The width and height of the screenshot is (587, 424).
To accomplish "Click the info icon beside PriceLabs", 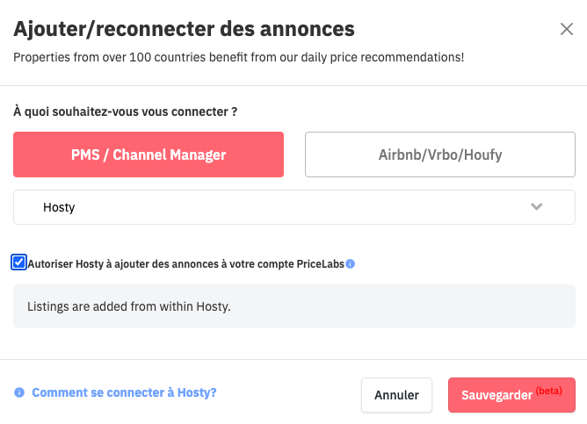I will click(351, 263).
